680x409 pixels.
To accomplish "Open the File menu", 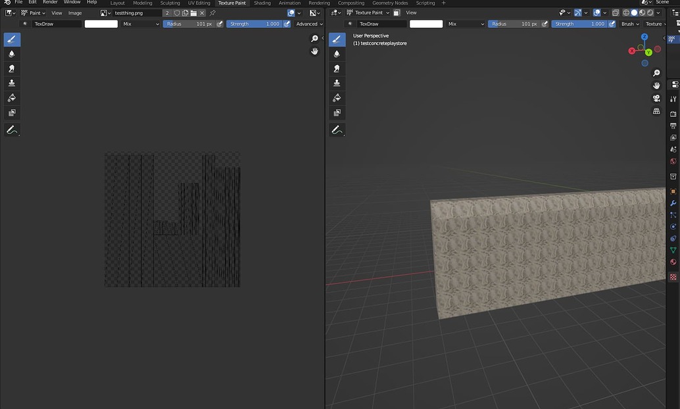I will (18, 2).
